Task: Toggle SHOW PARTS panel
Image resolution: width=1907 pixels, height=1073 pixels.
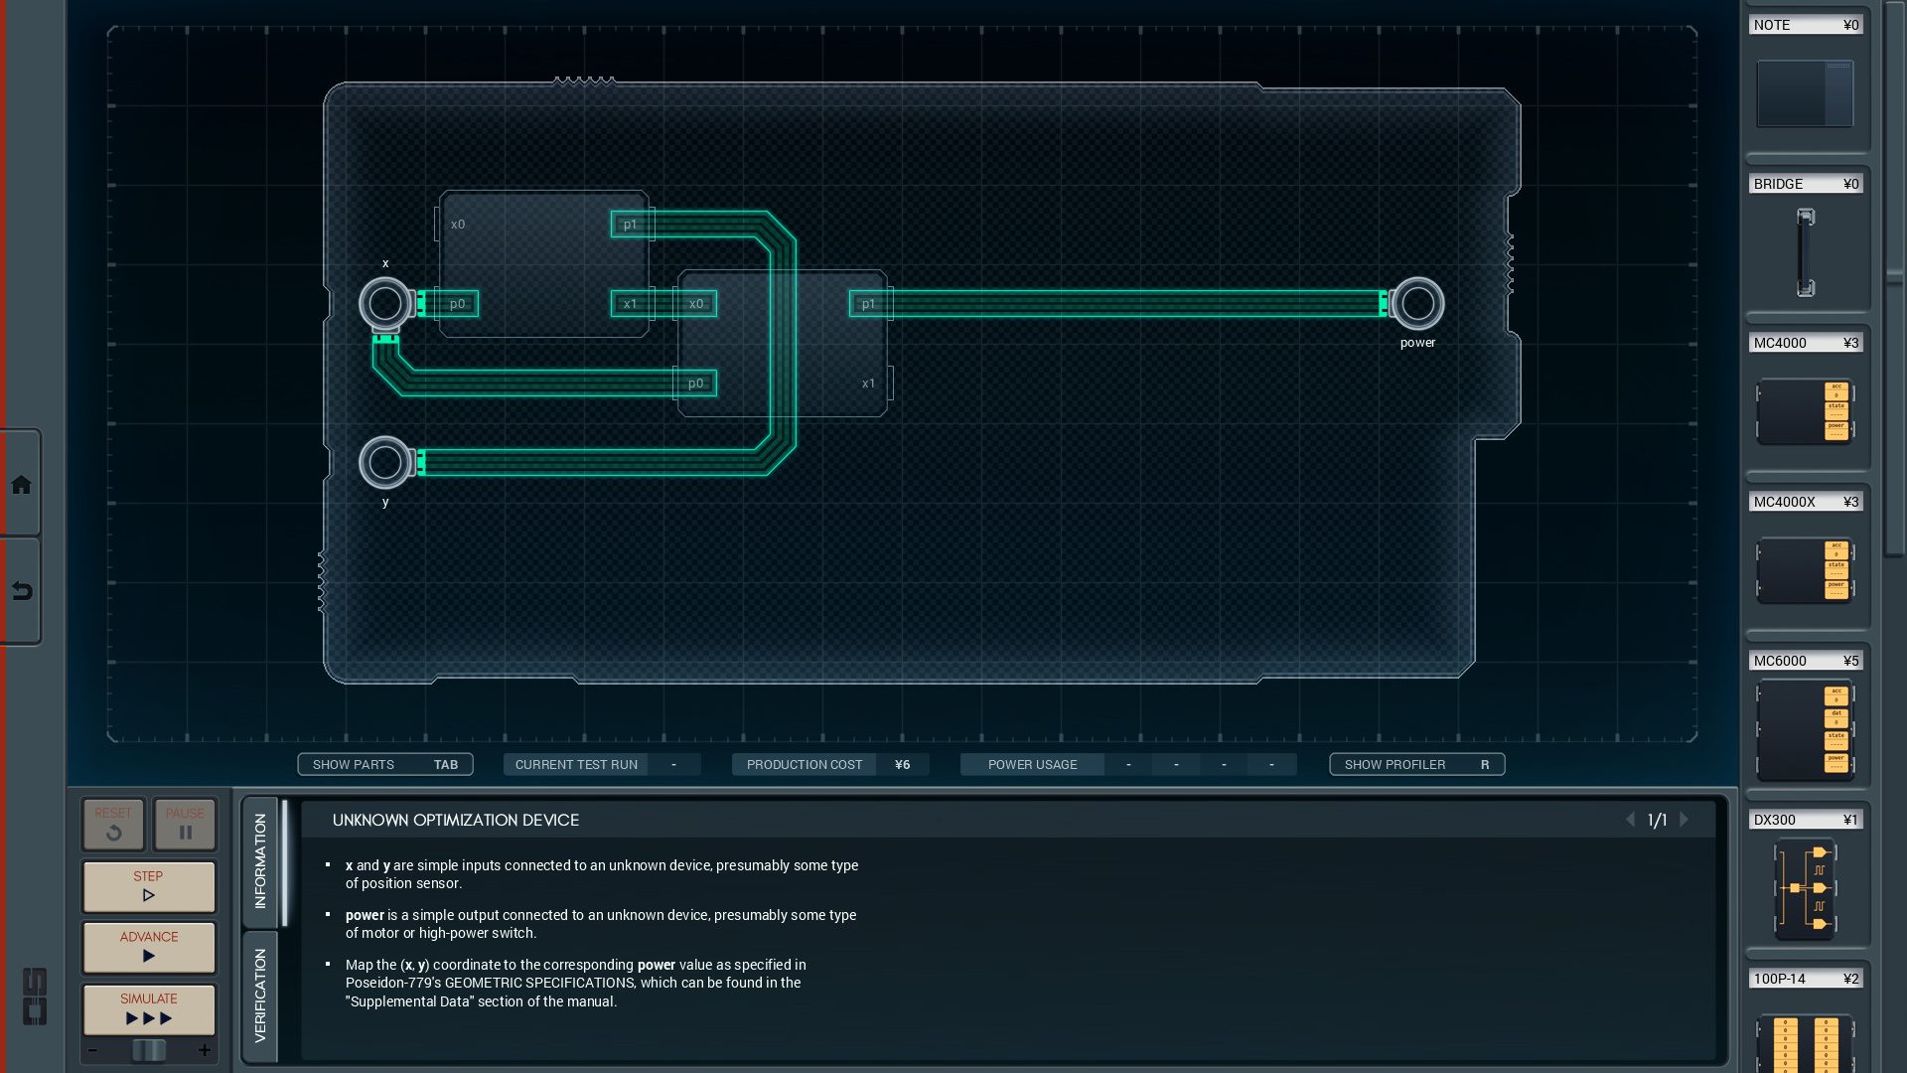Action: (385, 764)
